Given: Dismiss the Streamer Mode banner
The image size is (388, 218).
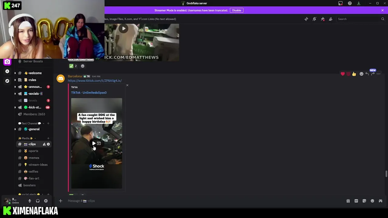Looking at the screenshot, I should coord(382,10).
